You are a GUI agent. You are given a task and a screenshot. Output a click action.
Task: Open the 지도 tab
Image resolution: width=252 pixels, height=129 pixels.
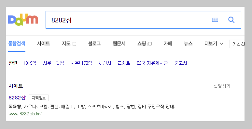(66, 44)
